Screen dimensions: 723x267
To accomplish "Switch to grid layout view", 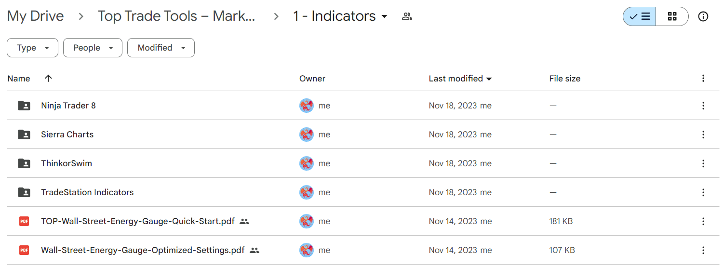I will [672, 16].
